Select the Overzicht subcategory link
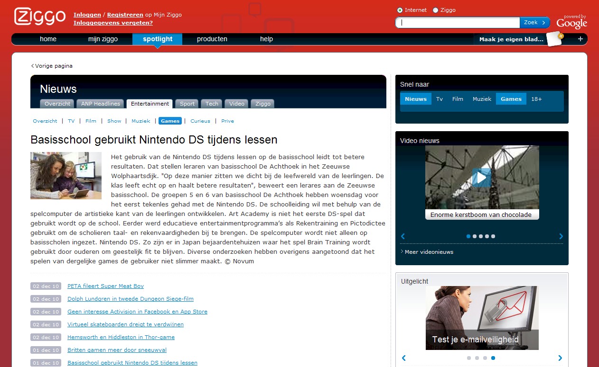 click(x=45, y=121)
